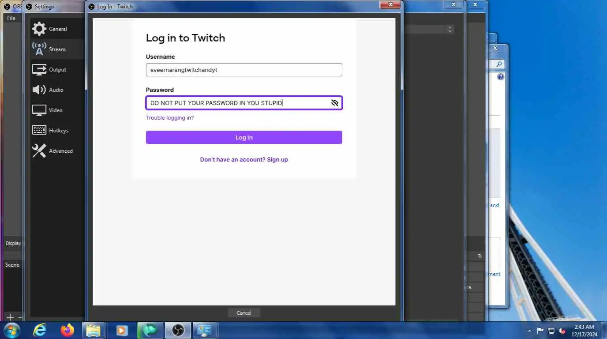Open network status tray icon
Screen dimensions: 607x339
pyautogui.click(x=551, y=331)
